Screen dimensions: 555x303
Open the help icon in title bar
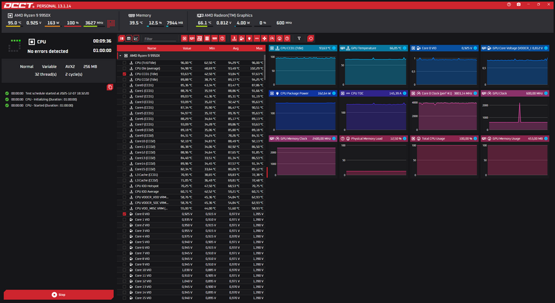(x=508, y=4)
